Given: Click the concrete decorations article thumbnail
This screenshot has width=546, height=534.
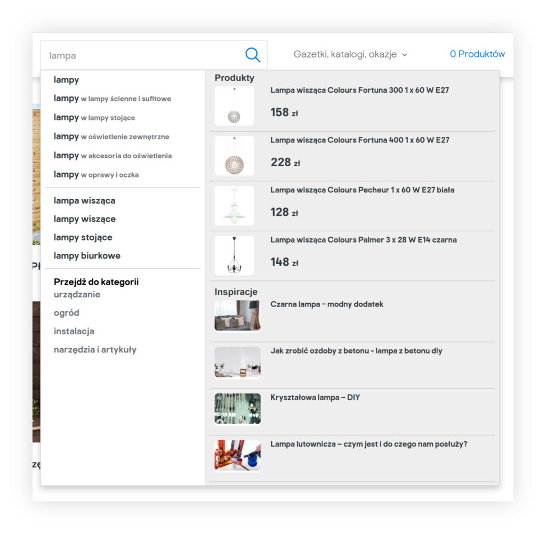Looking at the screenshot, I should click(237, 362).
